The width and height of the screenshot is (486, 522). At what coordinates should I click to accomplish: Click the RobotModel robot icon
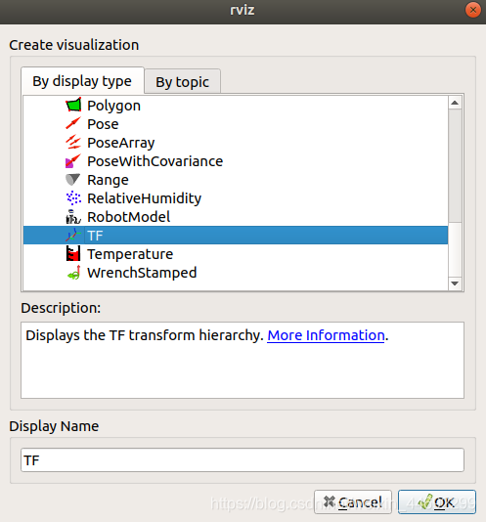73,217
